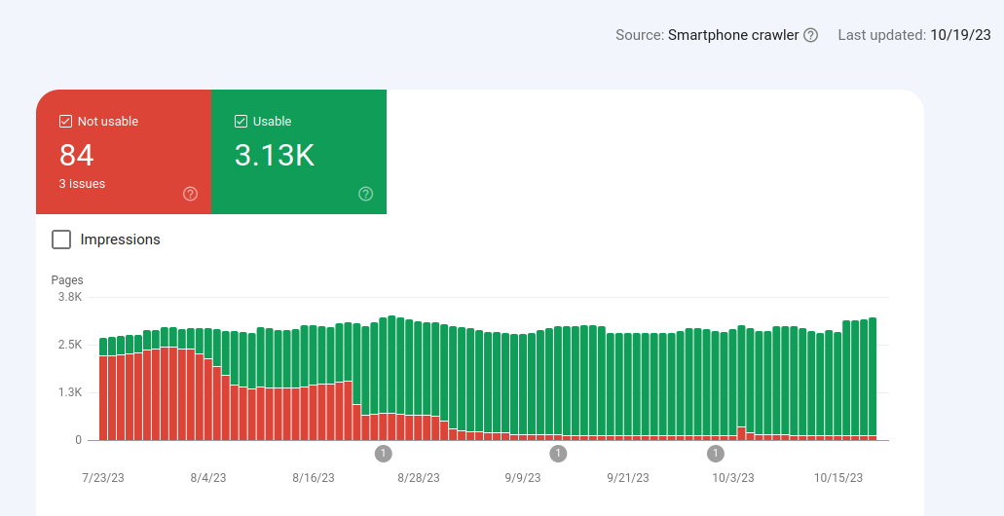Click annotation marker nearest 10/3/23
Viewport: 1004px width, 516px height.
716,454
